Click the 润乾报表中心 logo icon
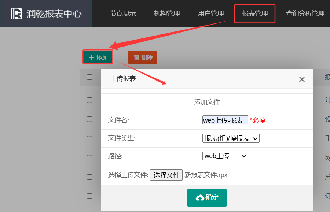The image size is (330, 212). [x=16, y=14]
